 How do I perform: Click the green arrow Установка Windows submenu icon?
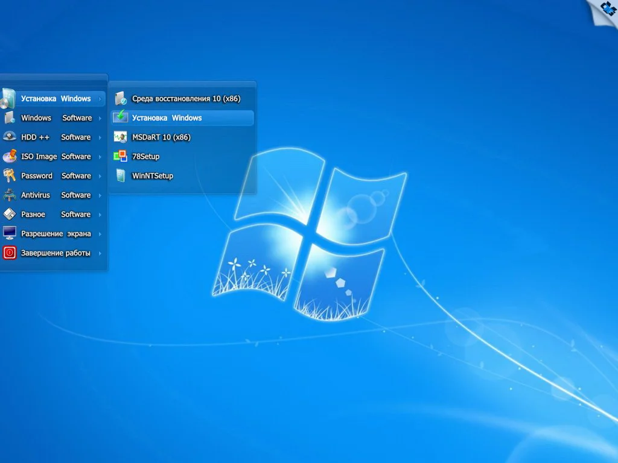pos(120,116)
